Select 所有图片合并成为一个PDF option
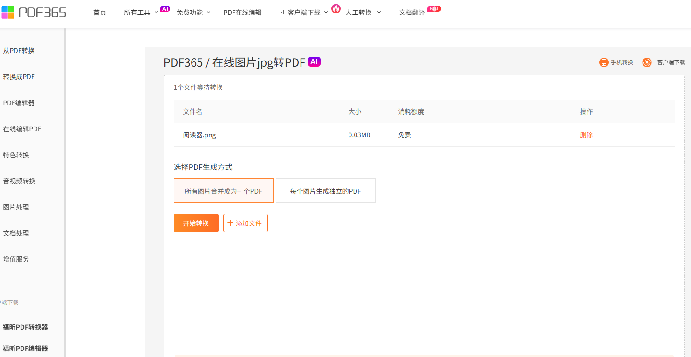The image size is (691, 357). click(224, 191)
